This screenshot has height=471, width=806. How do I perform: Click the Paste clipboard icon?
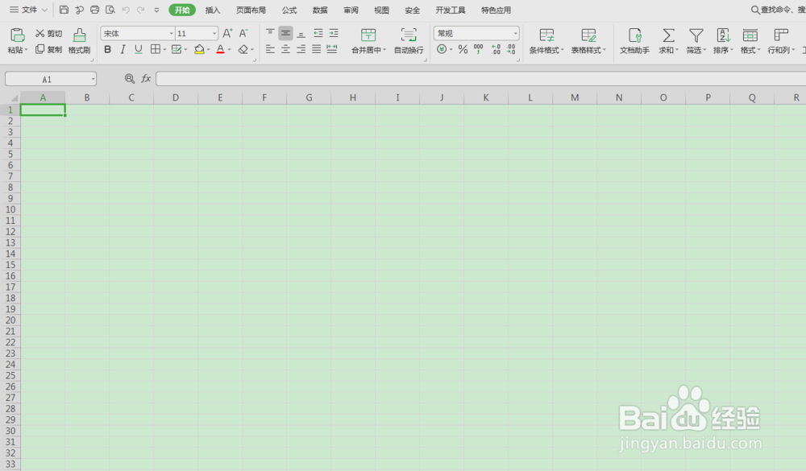coord(17,35)
